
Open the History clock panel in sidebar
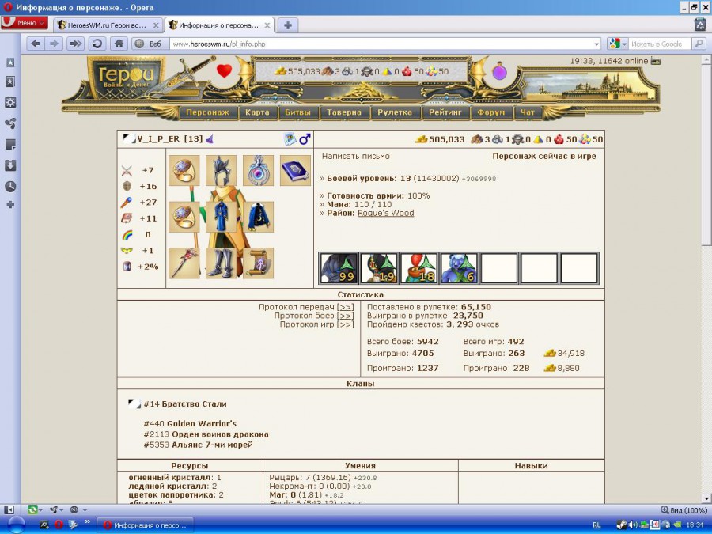10,186
